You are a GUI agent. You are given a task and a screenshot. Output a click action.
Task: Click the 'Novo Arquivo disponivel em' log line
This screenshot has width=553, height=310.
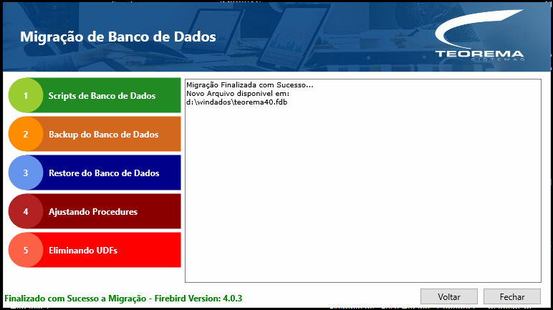point(237,93)
